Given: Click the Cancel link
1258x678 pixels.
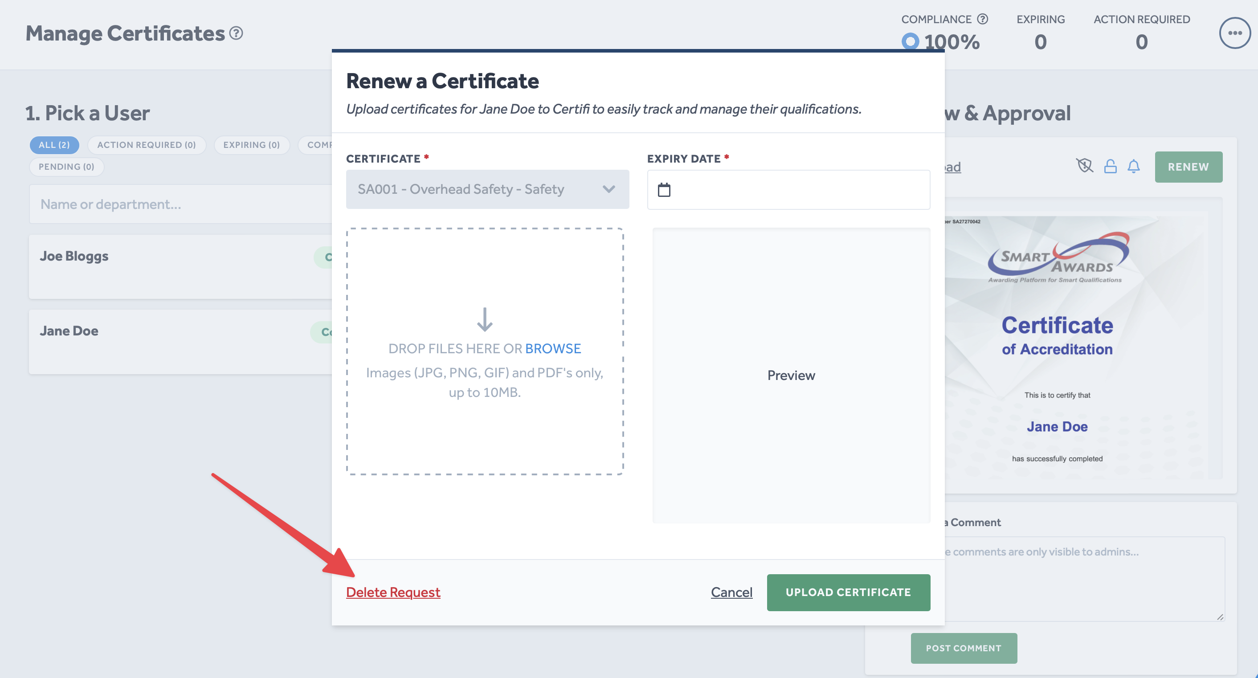Looking at the screenshot, I should 731,592.
